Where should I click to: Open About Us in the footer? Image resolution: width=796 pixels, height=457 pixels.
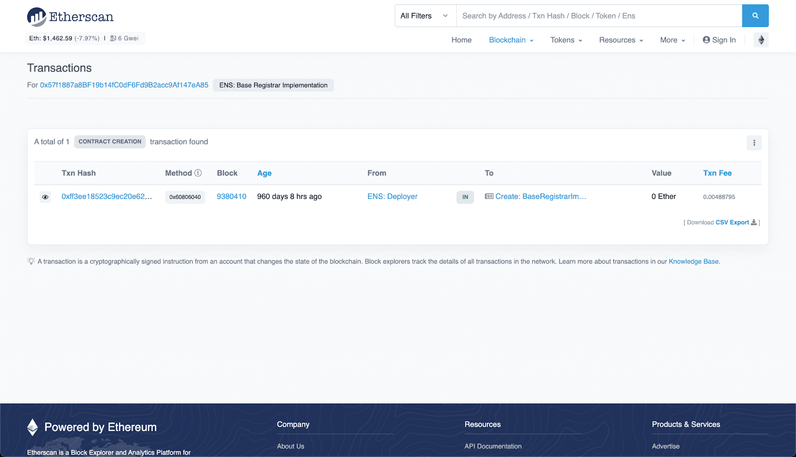coord(291,446)
